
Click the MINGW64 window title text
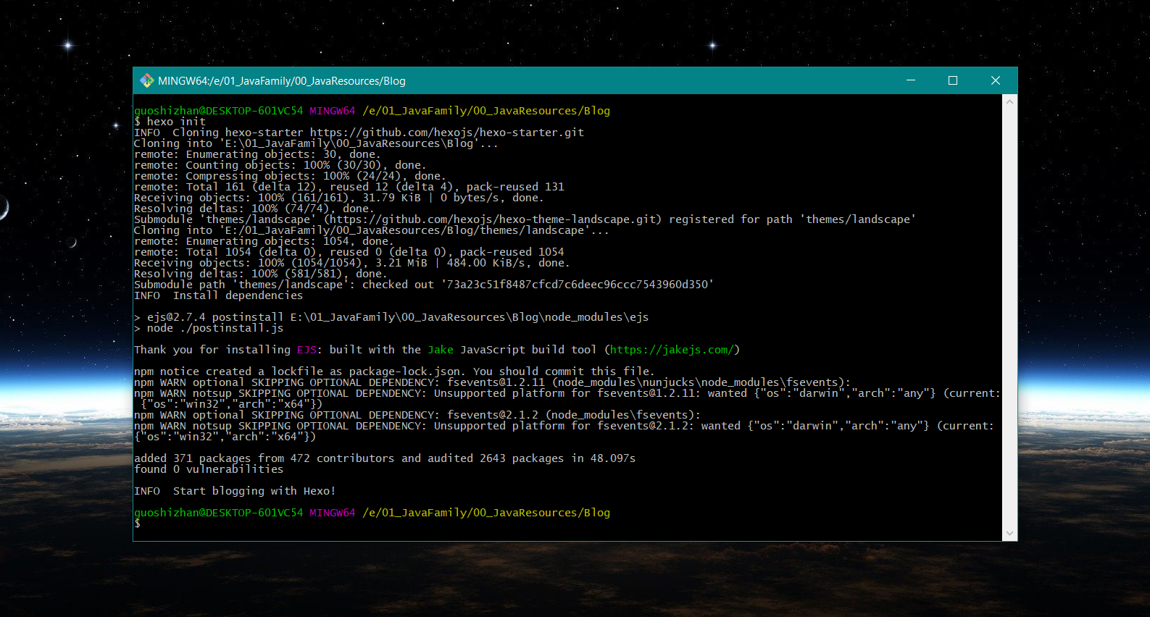pos(282,81)
